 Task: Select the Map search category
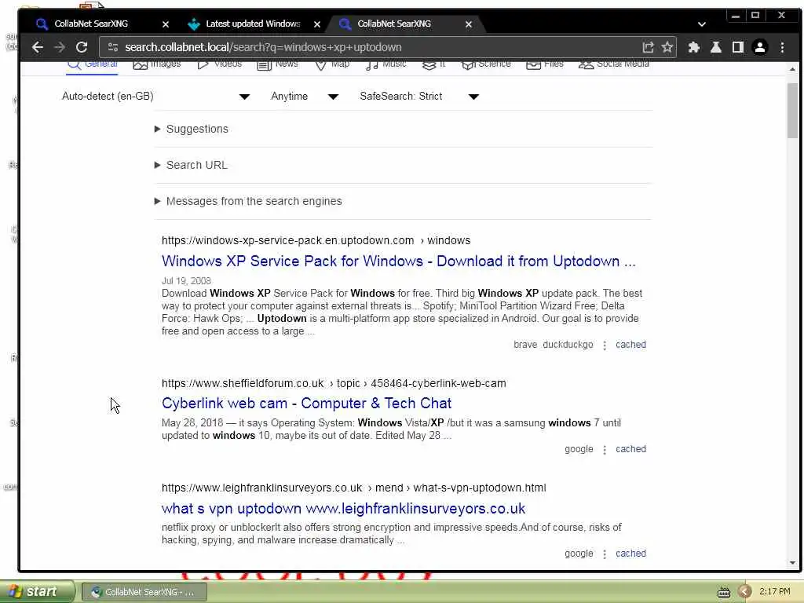point(332,64)
